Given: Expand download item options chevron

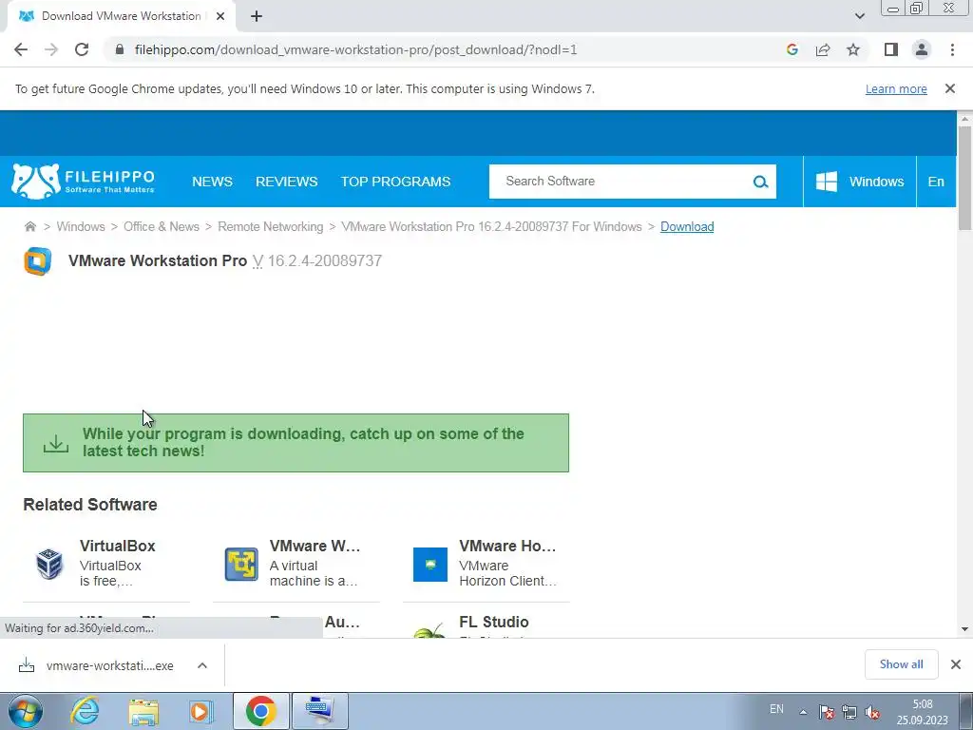Looking at the screenshot, I should tap(202, 665).
